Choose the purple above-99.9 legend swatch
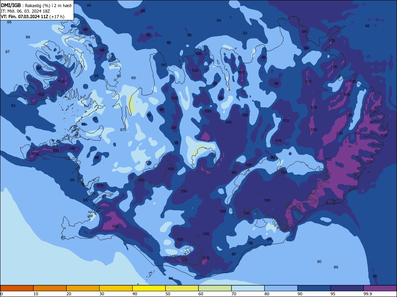 click(x=380, y=288)
